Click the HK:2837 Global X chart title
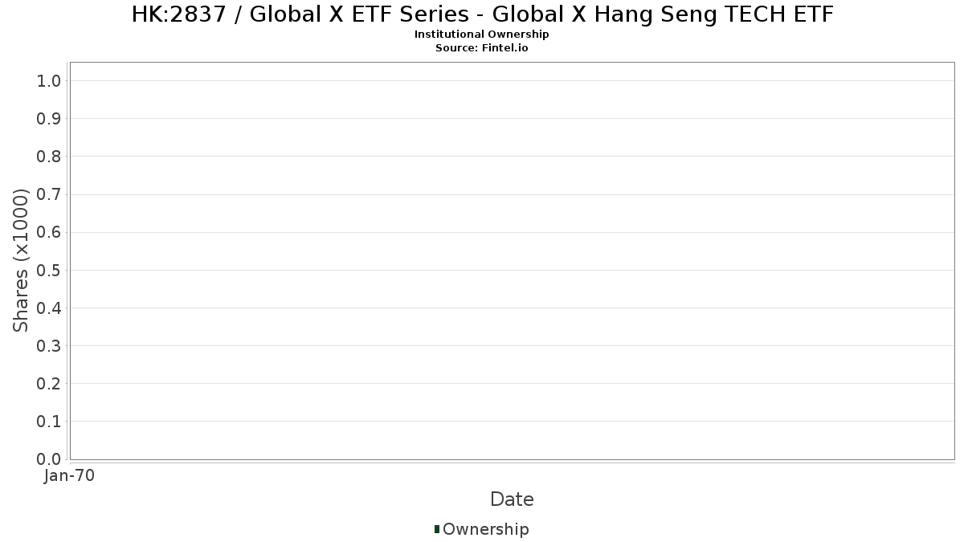Image resolution: width=964 pixels, height=542 pixels. point(482,14)
